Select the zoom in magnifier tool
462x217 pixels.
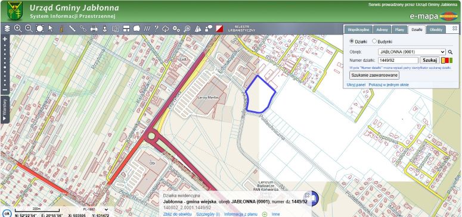point(18,29)
